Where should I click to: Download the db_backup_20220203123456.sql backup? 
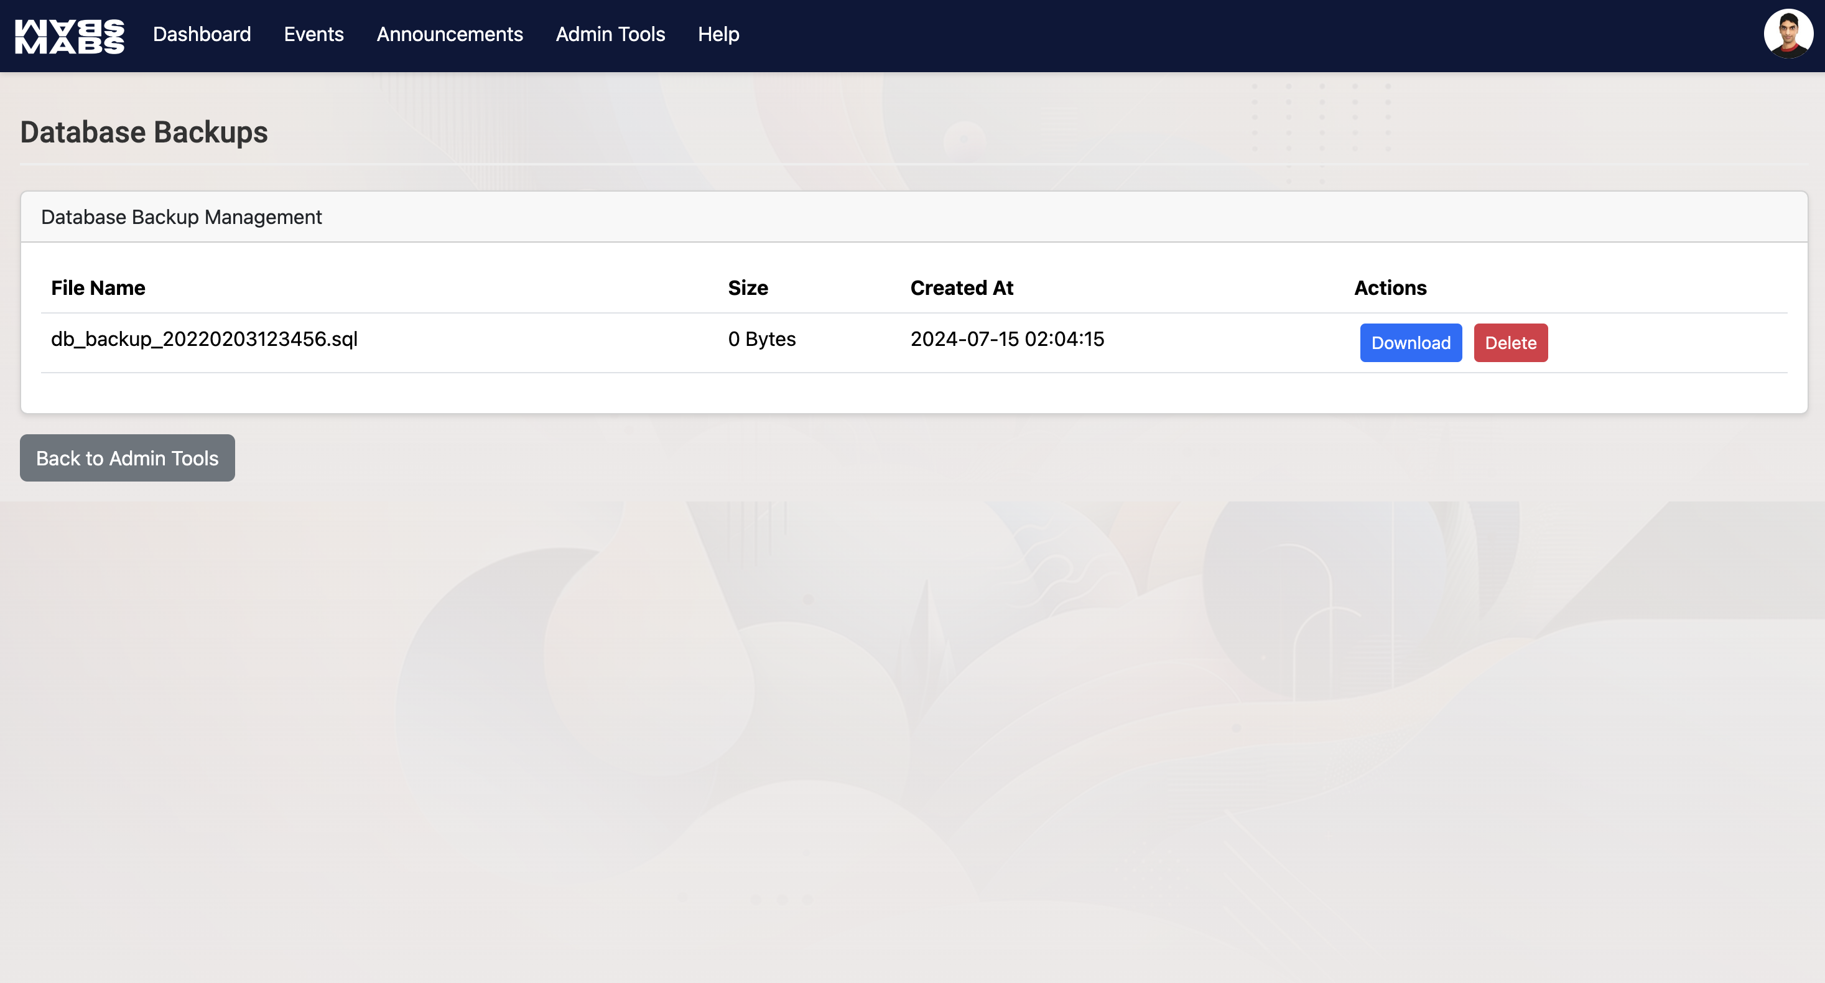(x=1410, y=343)
